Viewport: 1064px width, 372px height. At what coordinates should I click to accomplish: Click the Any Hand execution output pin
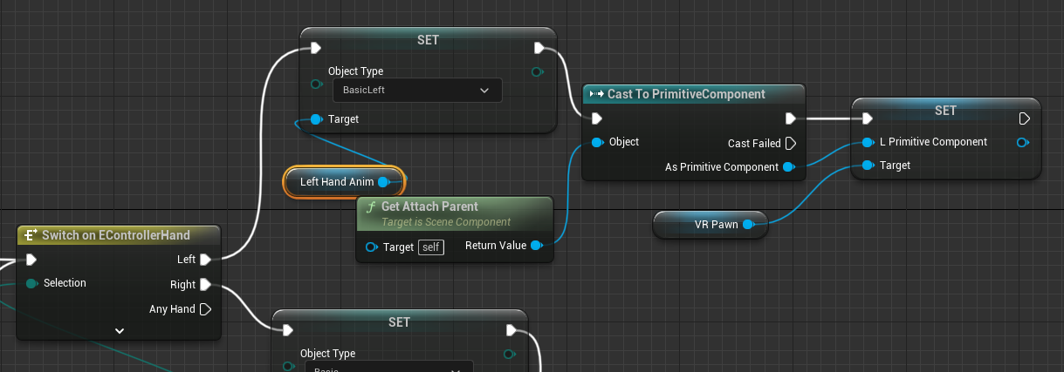click(x=205, y=308)
